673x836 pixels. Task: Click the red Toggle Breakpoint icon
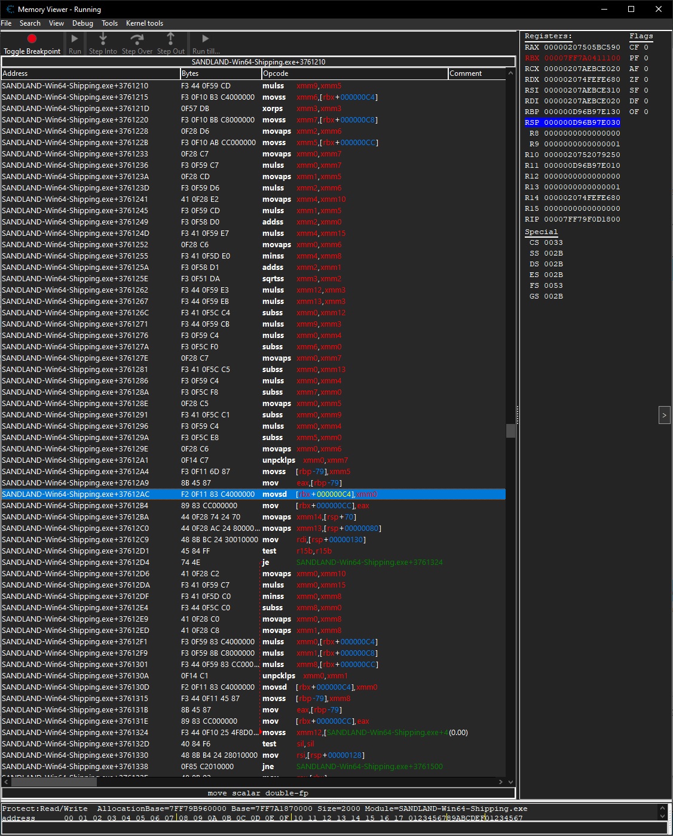(32, 39)
